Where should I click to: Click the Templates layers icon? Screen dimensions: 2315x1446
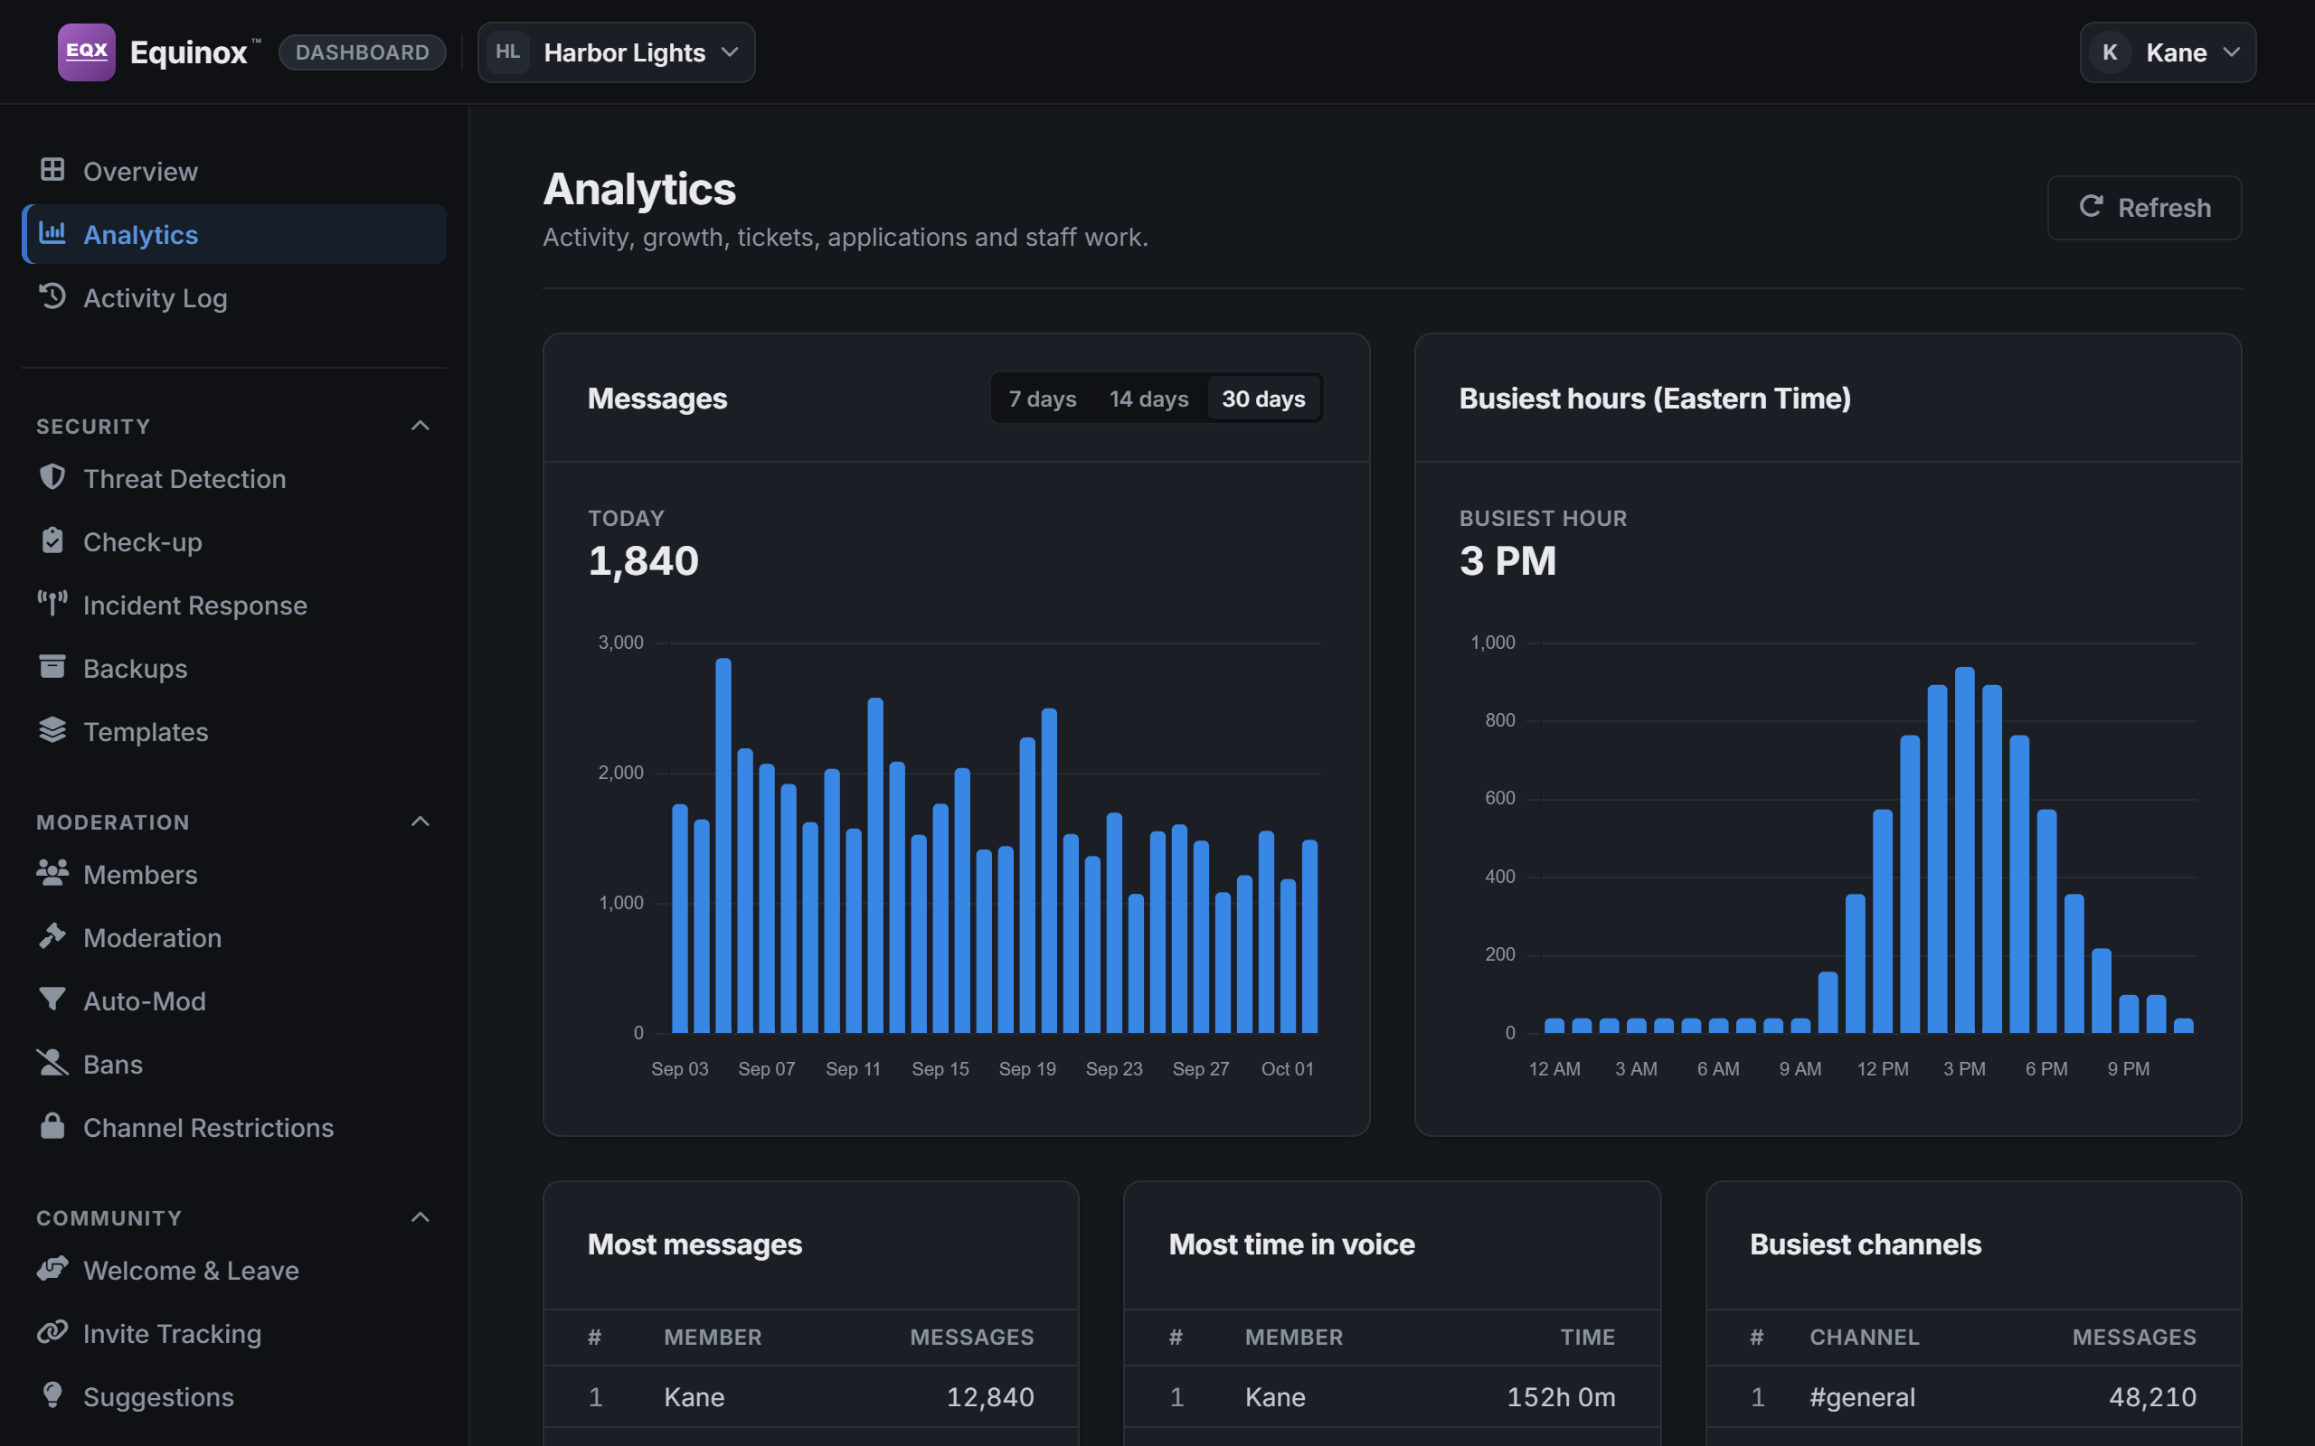[52, 729]
